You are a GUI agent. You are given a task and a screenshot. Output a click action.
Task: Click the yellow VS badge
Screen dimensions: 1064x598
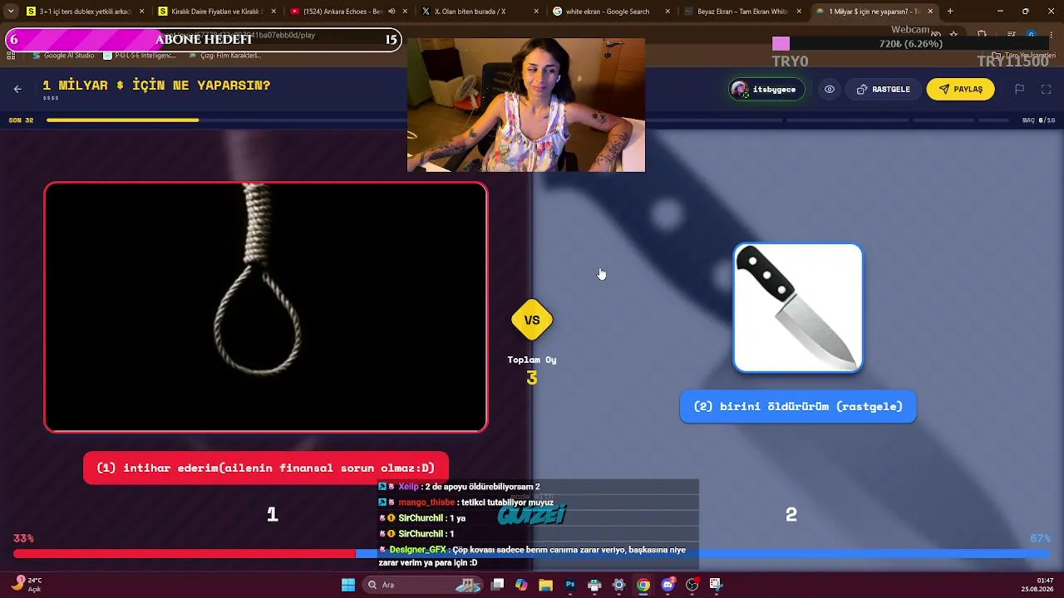click(x=532, y=320)
